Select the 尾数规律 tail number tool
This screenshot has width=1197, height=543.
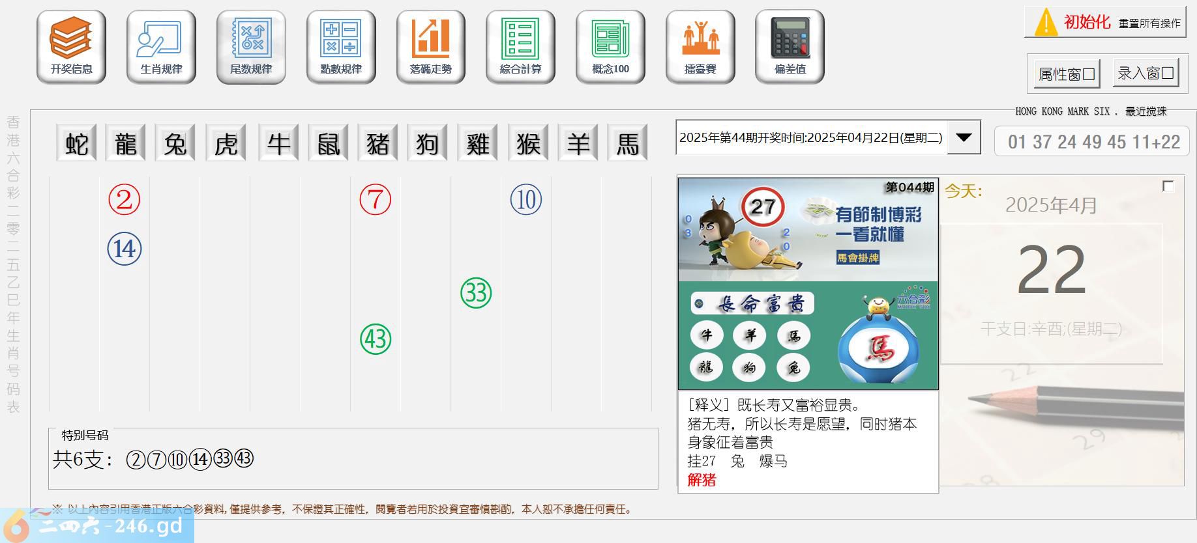pos(251,47)
